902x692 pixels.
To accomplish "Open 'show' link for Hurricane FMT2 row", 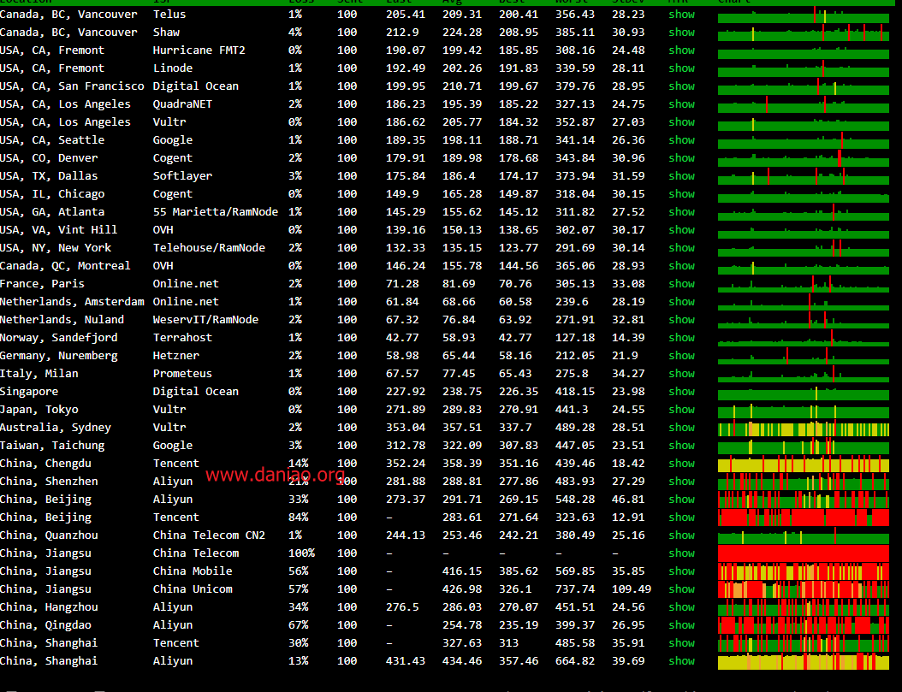I will click(682, 50).
